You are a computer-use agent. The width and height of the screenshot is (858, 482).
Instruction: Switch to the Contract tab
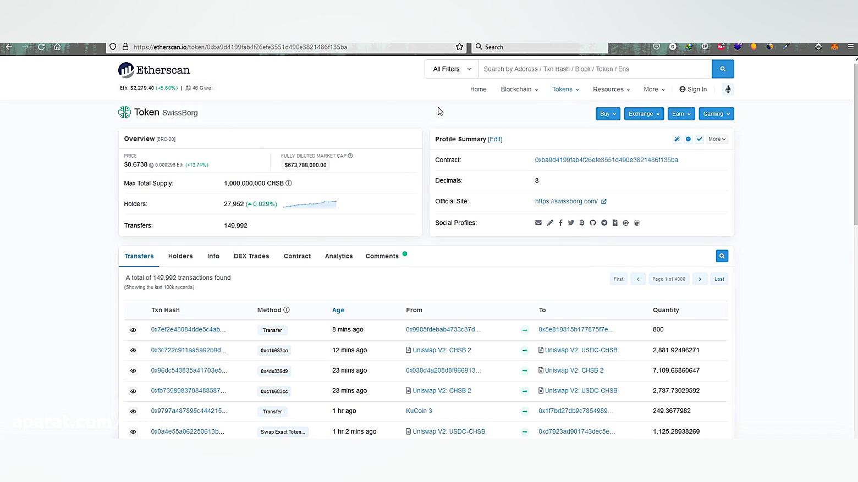tap(297, 256)
